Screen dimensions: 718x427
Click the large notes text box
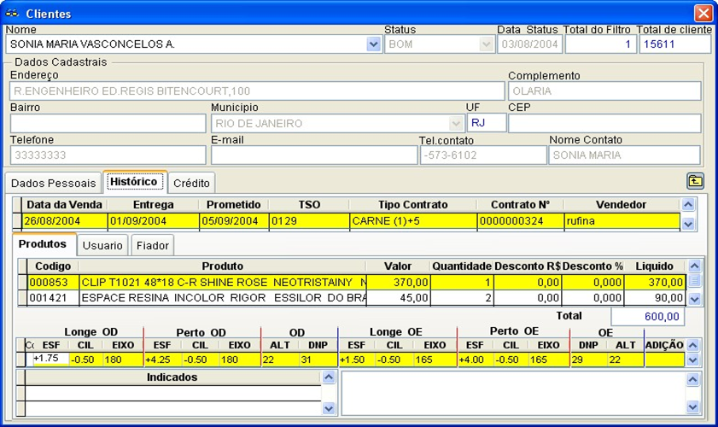(x=513, y=393)
